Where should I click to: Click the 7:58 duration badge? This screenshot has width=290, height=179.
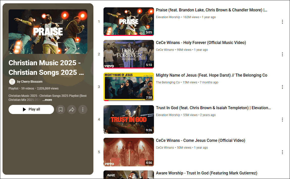point(149,98)
